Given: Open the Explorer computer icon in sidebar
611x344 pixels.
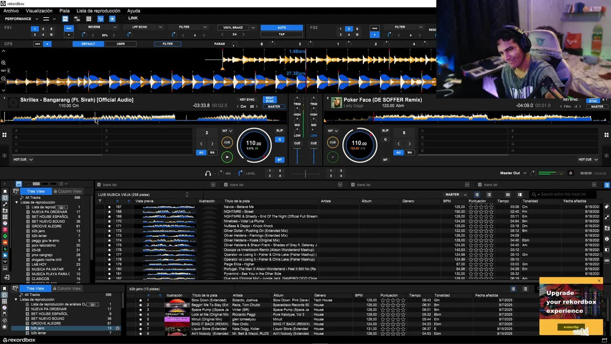Looking at the screenshot, I should click(x=5, y=268).
